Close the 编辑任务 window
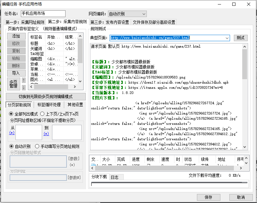The height and width of the screenshot is (203, 257). tap(249, 4)
